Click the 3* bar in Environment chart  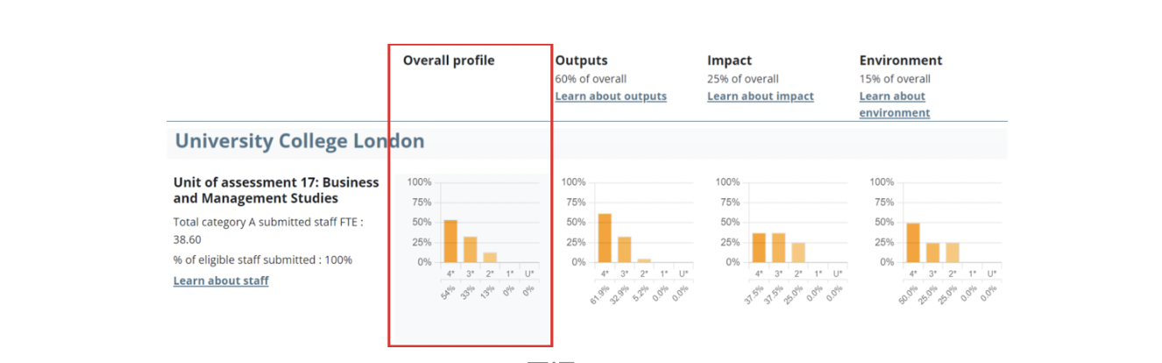pyautogui.click(x=932, y=253)
